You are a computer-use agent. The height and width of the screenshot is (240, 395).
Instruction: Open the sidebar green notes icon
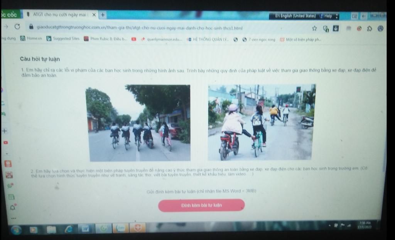11,197
